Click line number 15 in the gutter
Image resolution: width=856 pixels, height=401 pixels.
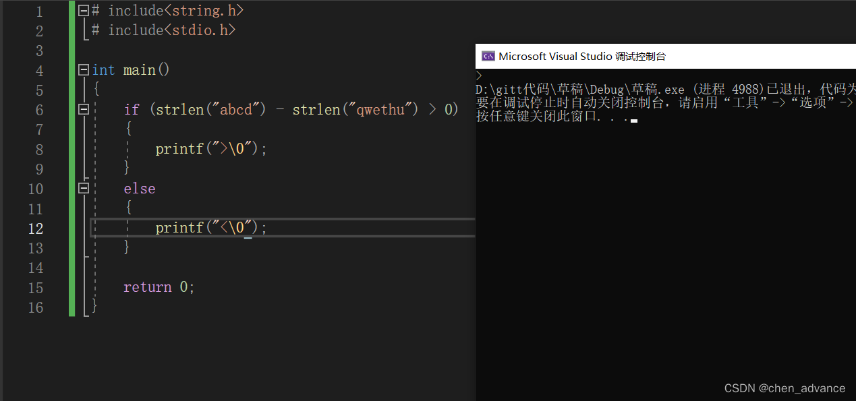point(35,288)
